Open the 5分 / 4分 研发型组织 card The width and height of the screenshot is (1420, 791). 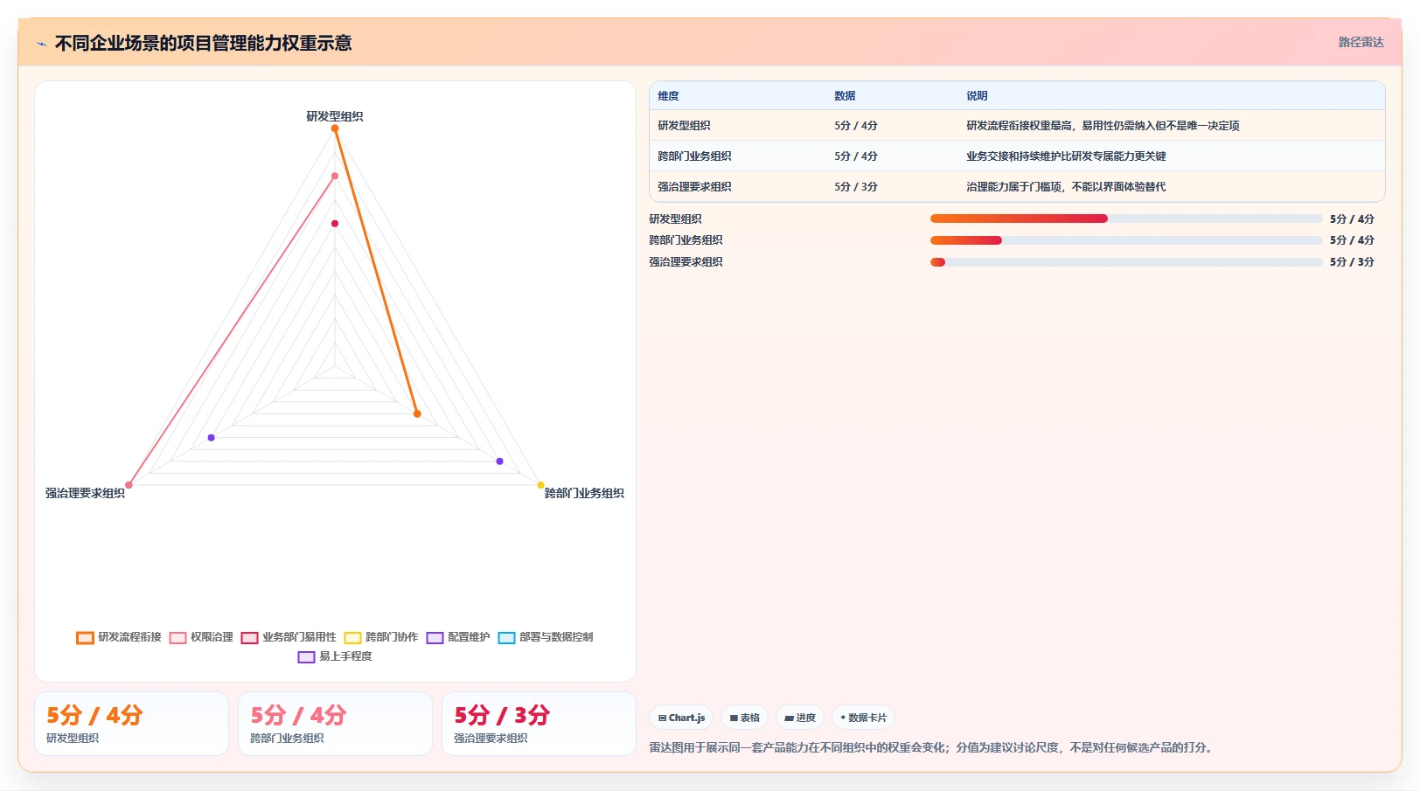click(131, 724)
